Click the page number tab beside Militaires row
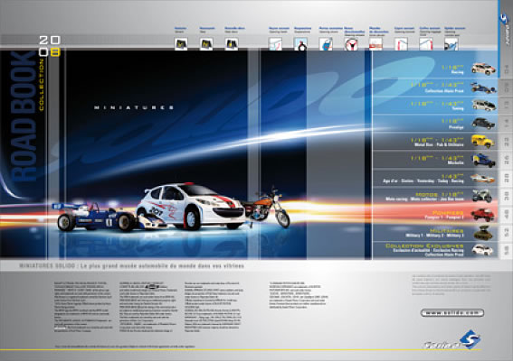The height and width of the screenshot is (361, 513). tap(507, 233)
